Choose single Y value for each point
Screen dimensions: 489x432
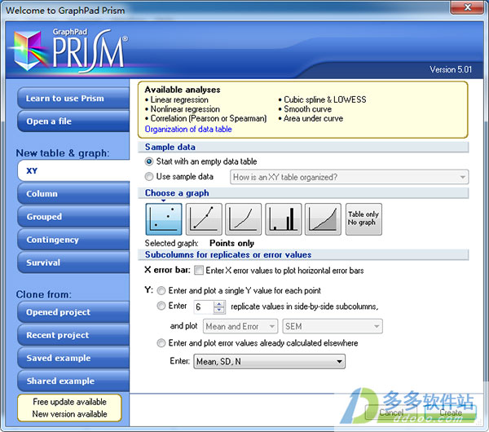(x=161, y=291)
